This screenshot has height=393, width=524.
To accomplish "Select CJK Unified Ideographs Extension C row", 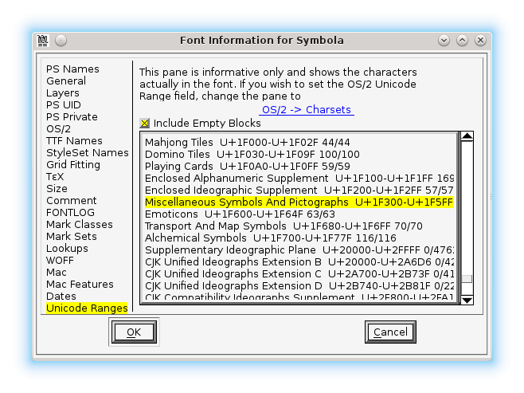I will click(x=299, y=274).
